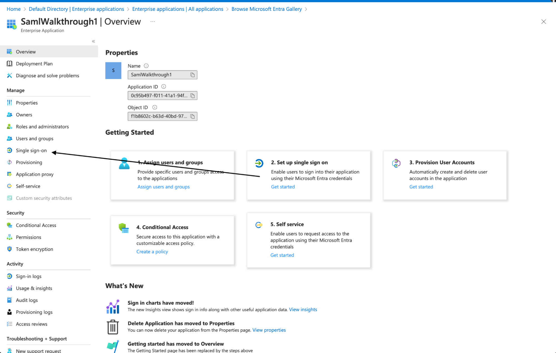Viewport: 556px width, 353px height.
Task: Click the Name field showing SamlWalkthrough1
Action: pyautogui.click(x=162, y=75)
